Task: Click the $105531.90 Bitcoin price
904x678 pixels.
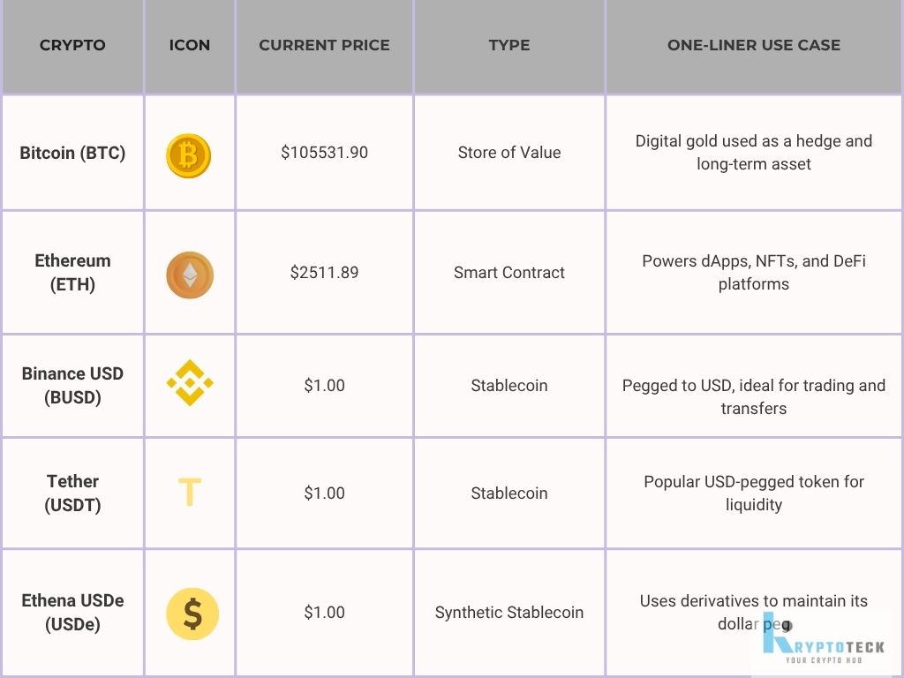Action: (324, 152)
